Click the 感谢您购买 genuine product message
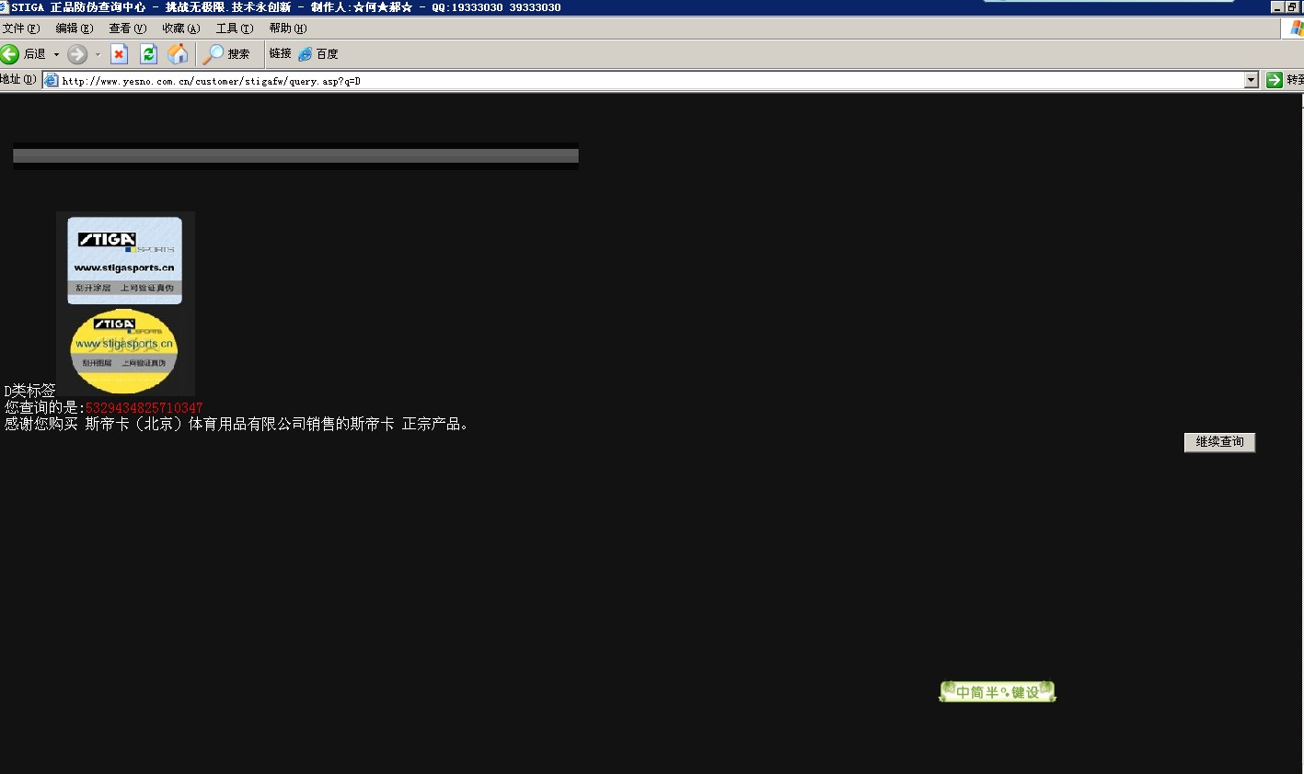The height and width of the screenshot is (774, 1304). 237,424
